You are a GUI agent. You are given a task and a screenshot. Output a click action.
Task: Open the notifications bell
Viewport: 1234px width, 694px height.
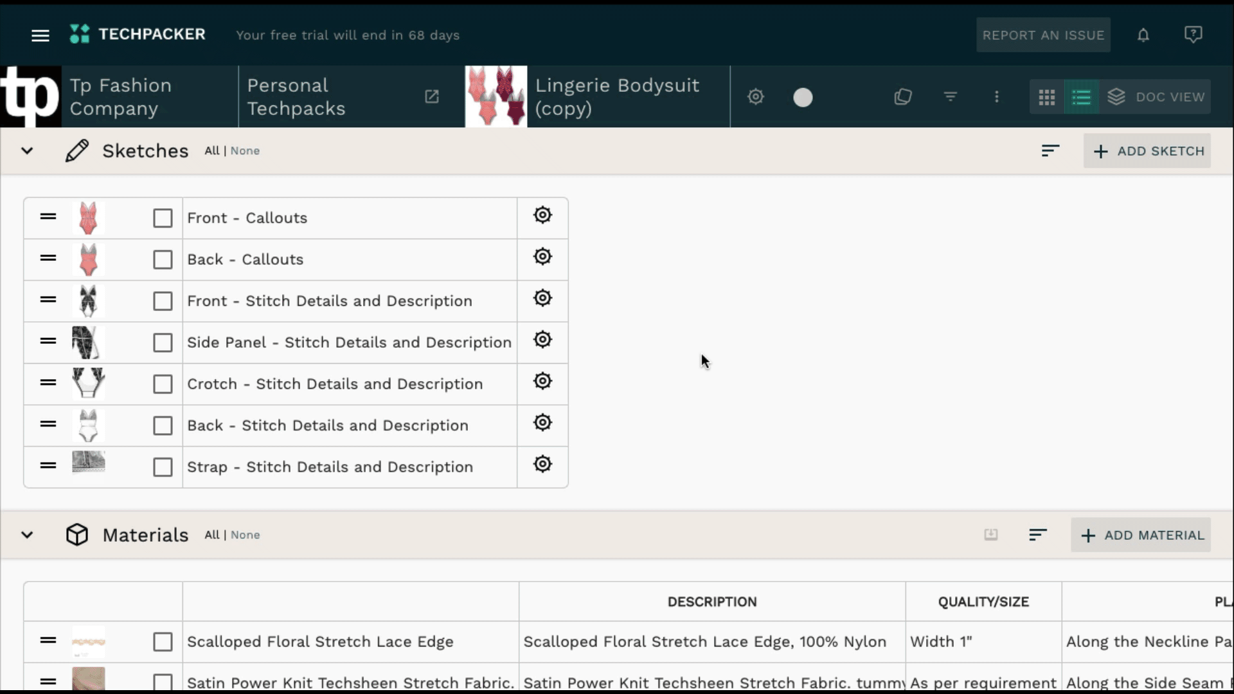pos(1143,35)
